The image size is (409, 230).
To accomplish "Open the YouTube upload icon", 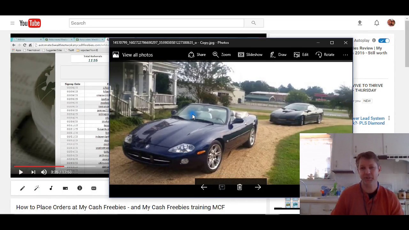I will click(360, 23).
